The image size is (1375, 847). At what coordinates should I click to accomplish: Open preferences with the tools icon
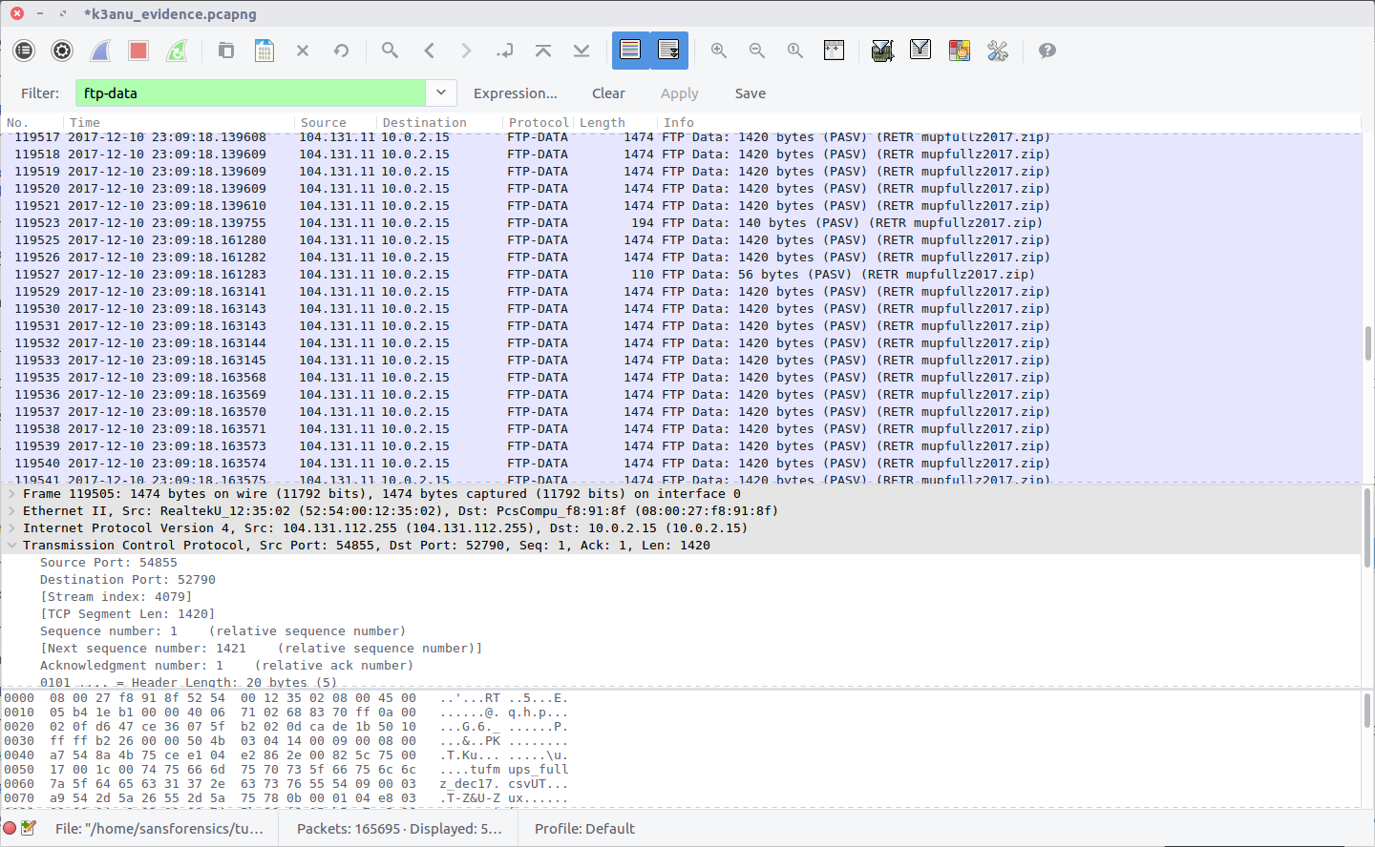pos(998,51)
